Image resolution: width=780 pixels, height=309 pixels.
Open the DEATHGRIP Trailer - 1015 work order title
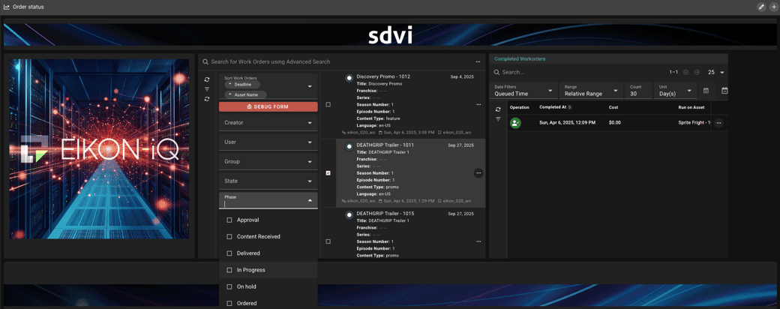pos(385,214)
